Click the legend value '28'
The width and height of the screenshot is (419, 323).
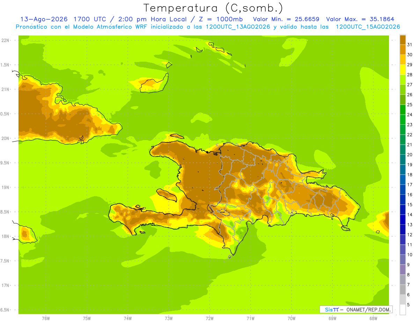click(x=410, y=75)
